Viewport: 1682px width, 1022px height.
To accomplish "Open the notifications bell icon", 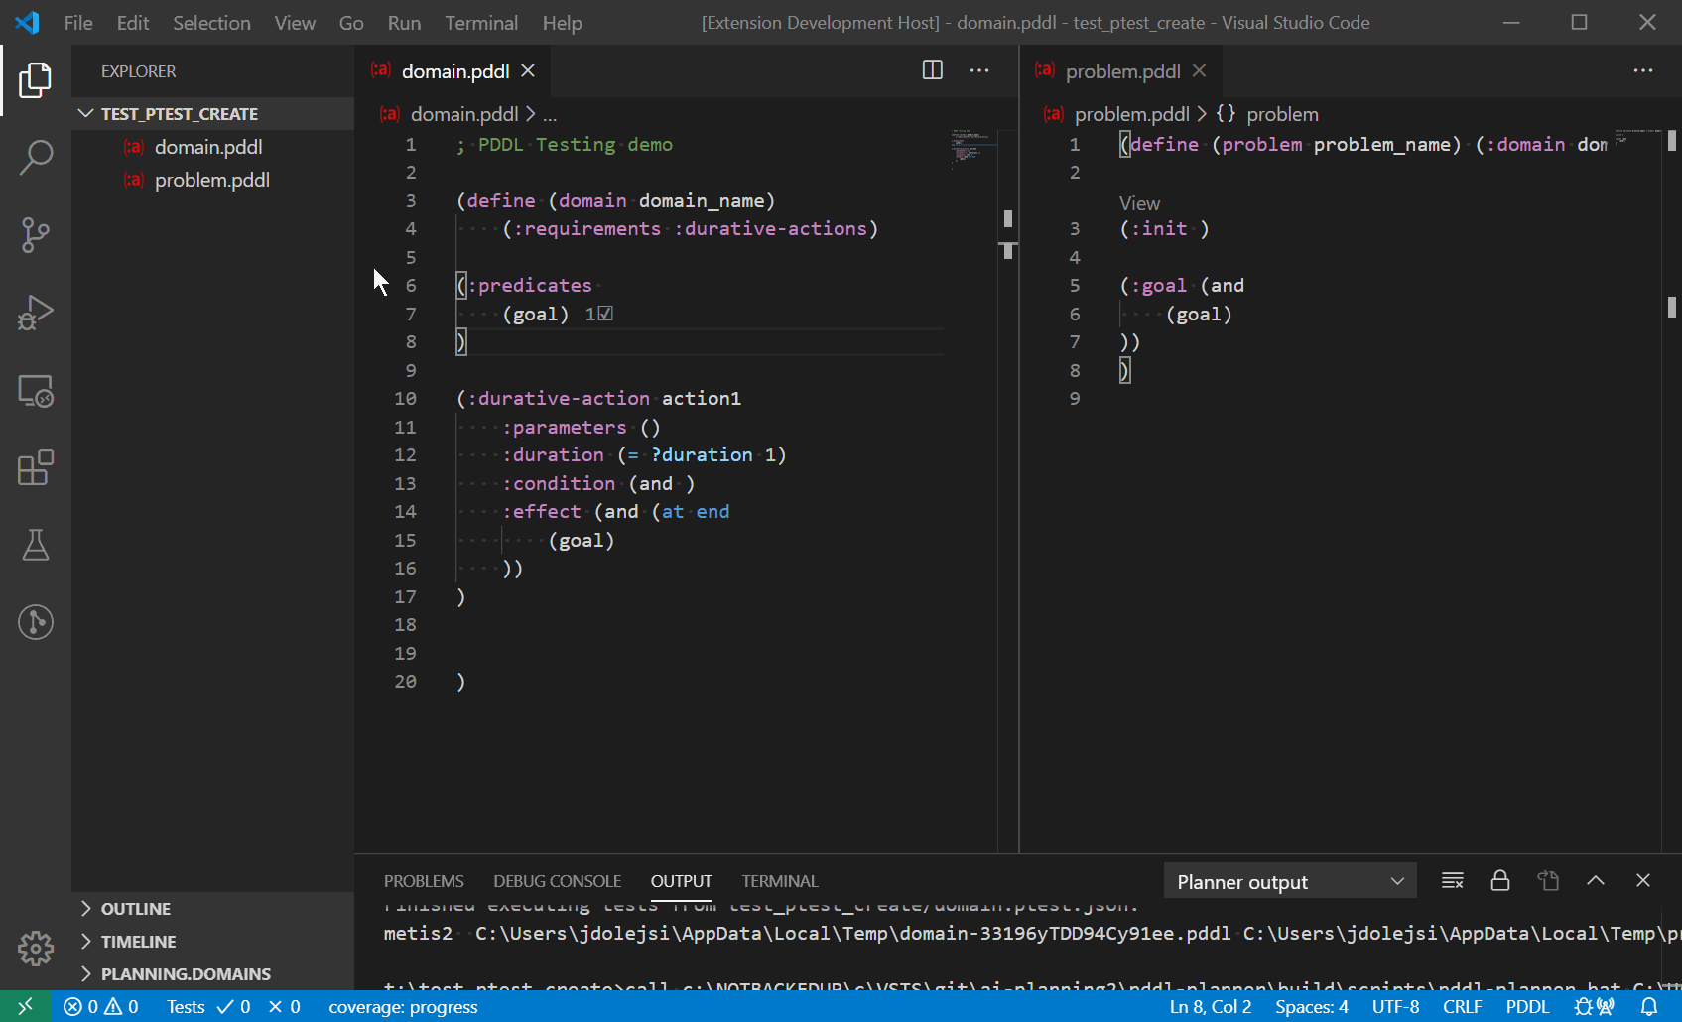I will [1649, 1006].
